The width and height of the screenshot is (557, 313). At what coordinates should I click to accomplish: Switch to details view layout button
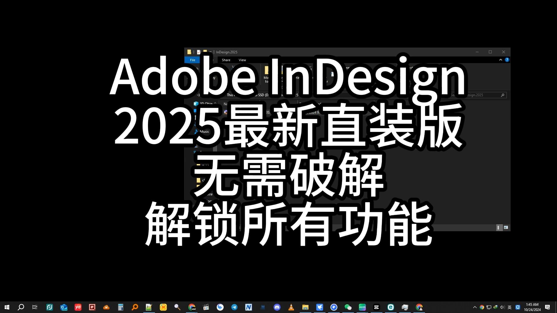pos(499,228)
